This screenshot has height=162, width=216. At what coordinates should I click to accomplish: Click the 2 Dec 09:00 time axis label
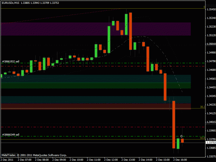click(x=59, y=160)
